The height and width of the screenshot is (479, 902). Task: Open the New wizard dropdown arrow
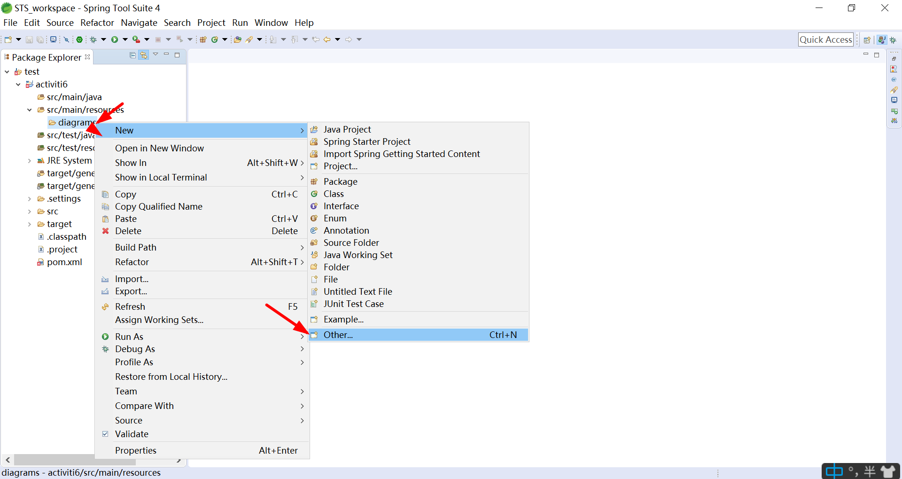pos(18,39)
